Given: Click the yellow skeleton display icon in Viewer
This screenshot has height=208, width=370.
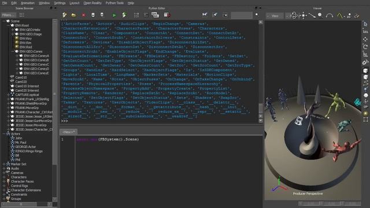Looking at the screenshot, I should (x=339, y=16).
